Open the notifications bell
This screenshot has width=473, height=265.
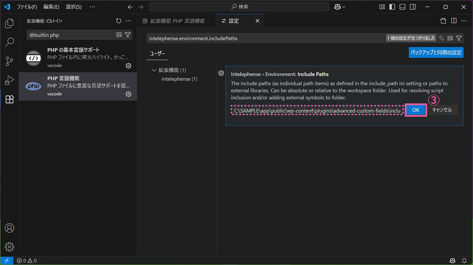(x=464, y=260)
